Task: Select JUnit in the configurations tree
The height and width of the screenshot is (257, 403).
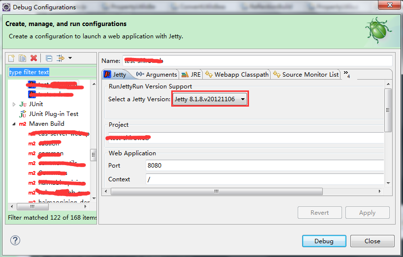Action: pos(36,104)
